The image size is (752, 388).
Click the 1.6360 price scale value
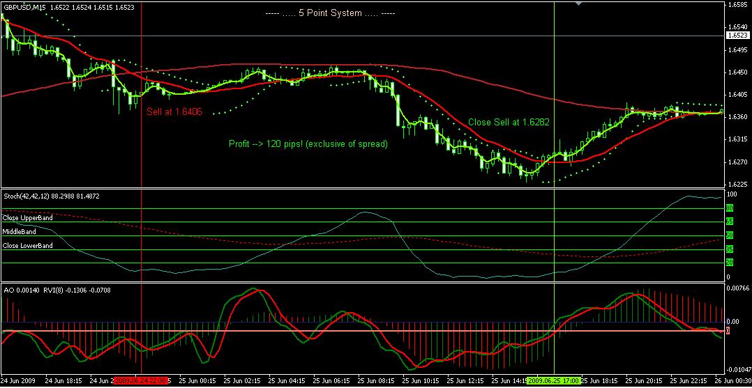click(x=738, y=117)
